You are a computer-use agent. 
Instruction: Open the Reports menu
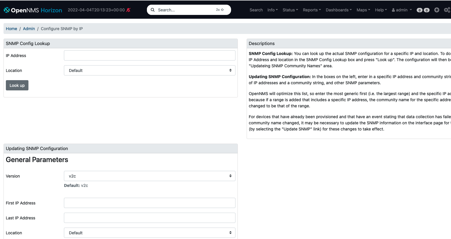[x=311, y=10]
